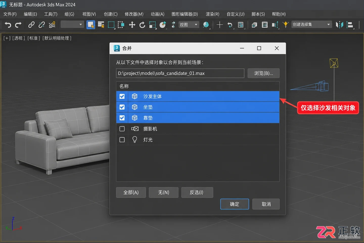Click the 反选(I) button
This screenshot has width=364, height=243.
tap(197, 192)
